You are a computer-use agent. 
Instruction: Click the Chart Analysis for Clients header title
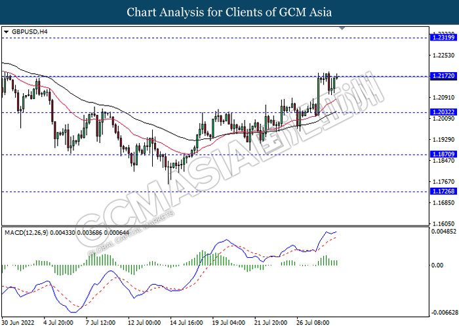pyautogui.click(x=229, y=12)
